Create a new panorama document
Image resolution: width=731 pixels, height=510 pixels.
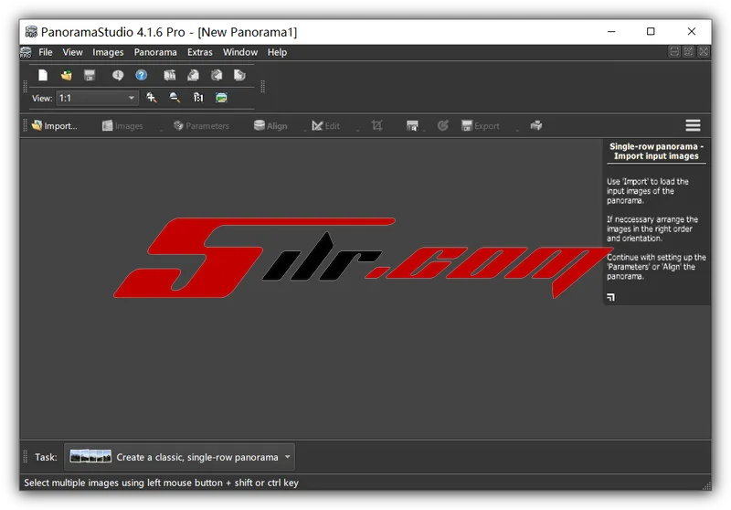[43, 75]
